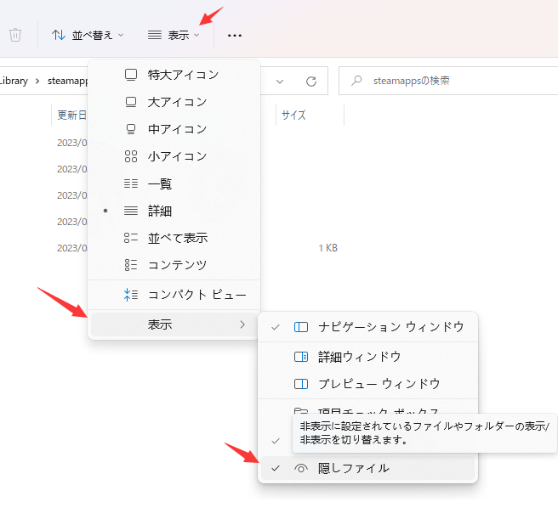This screenshot has width=558, height=519.
Task: Click the 更新日 column header
Action: point(71,116)
